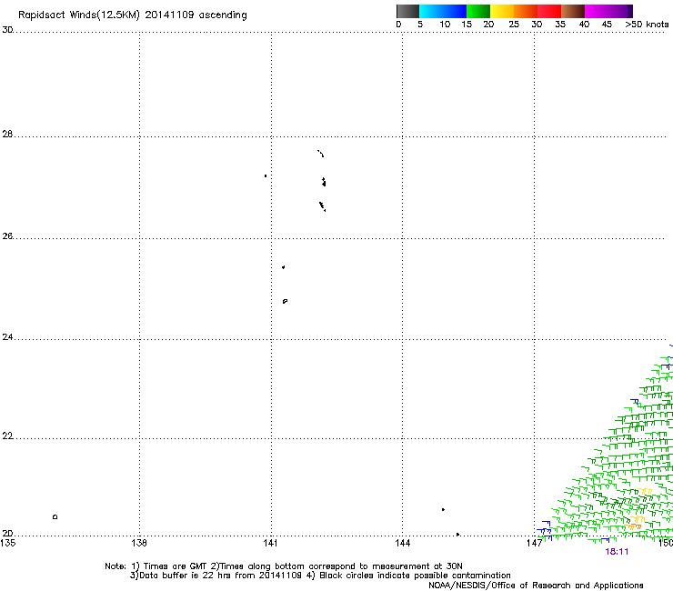Click the brown 35-40 knots color band
The height and width of the screenshot is (591, 673).
click(x=573, y=11)
